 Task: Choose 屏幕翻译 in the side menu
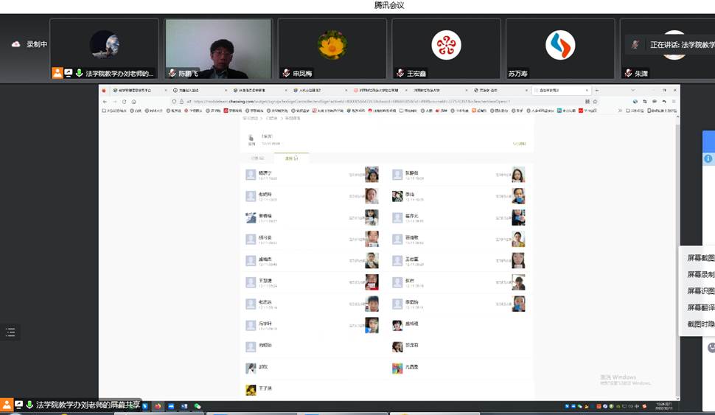[x=700, y=307]
